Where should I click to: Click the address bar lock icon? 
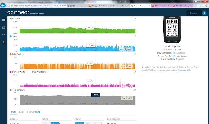[63, 6]
